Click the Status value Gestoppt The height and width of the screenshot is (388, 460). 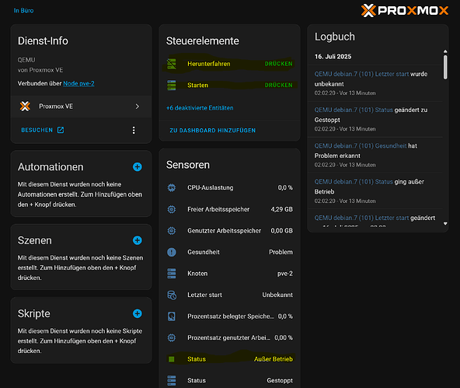click(x=280, y=380)
